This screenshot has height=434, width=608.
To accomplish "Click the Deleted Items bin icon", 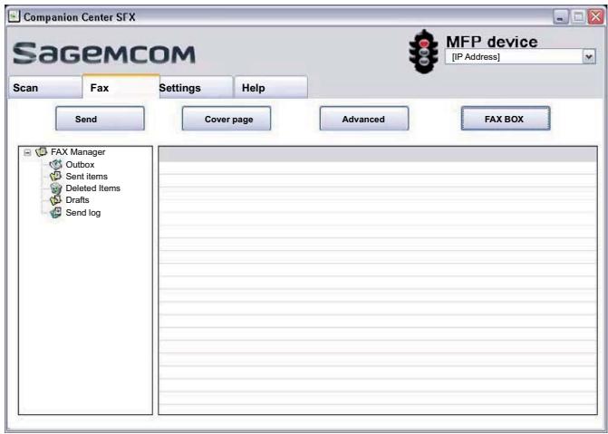I will pyautogui.click(x=56, y=188).
